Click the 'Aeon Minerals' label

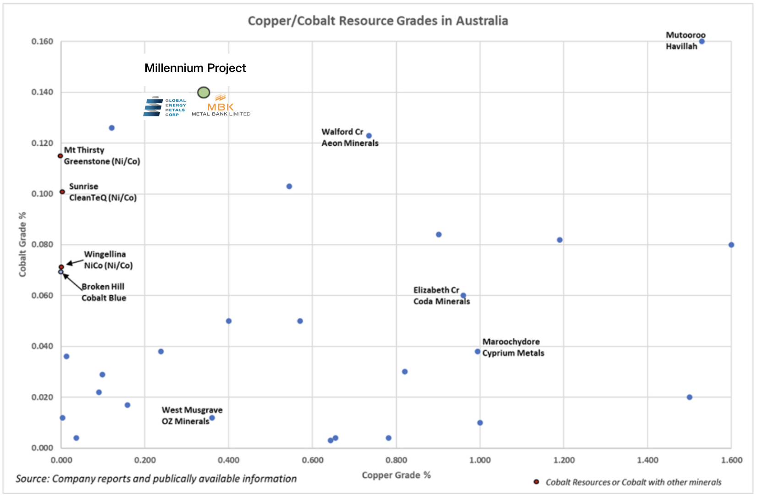click(350, 143)
